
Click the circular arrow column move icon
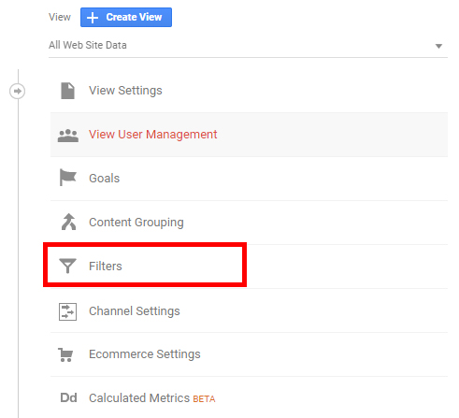(x=17, y=92)
